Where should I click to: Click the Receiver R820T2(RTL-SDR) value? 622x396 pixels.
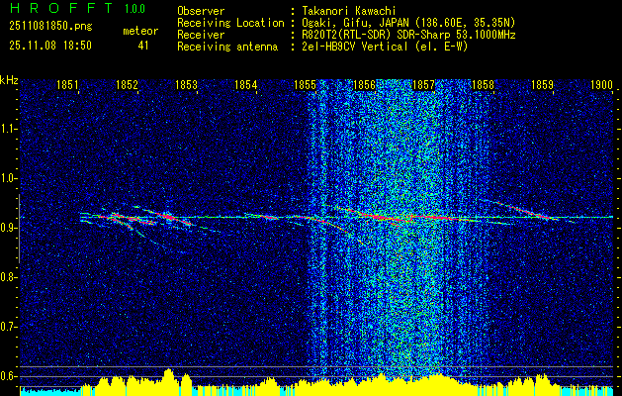click(408, 35)
